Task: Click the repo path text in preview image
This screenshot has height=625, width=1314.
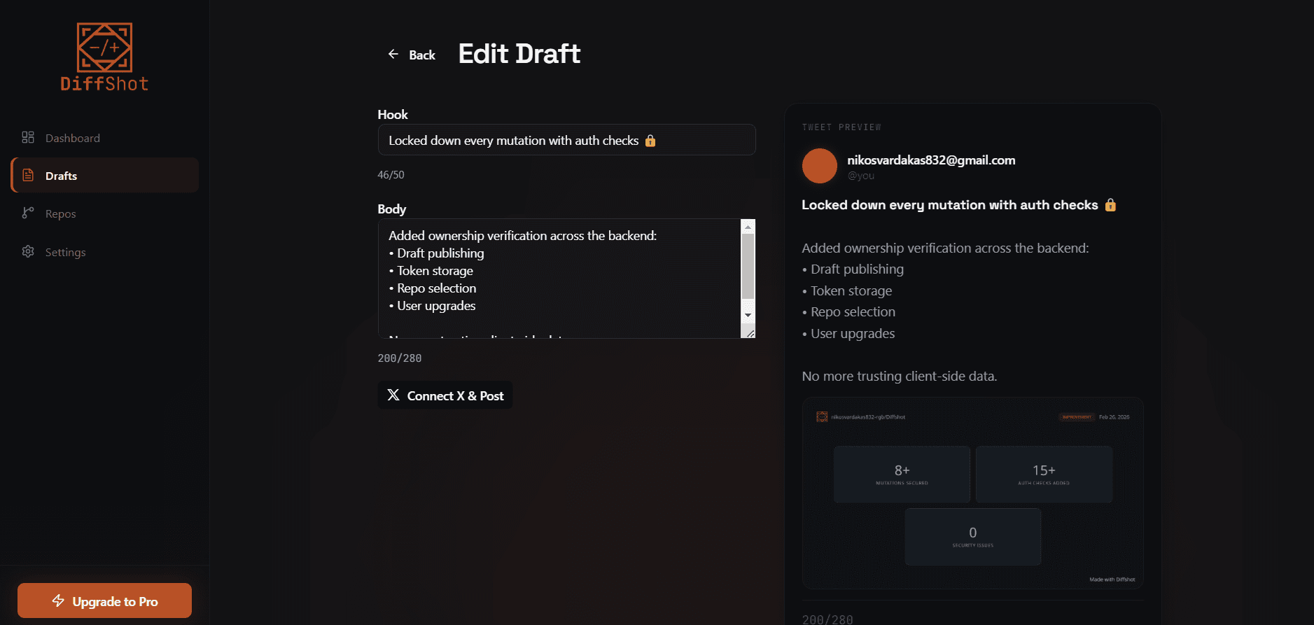Action: (868, 417)
